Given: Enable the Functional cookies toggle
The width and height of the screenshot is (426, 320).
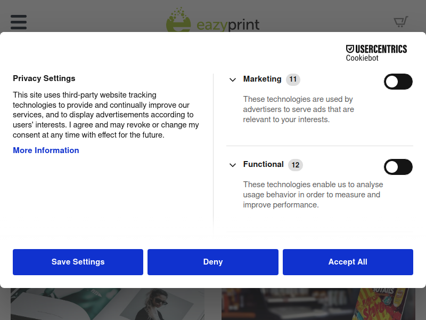Looking at the screenshot, I should click(398, 167).
